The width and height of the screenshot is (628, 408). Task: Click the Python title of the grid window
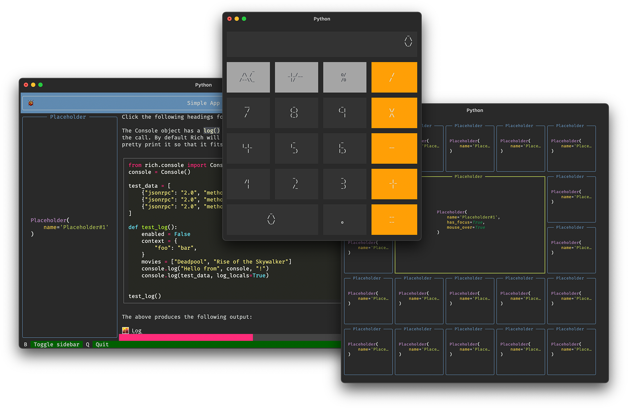tap(475, 110)
